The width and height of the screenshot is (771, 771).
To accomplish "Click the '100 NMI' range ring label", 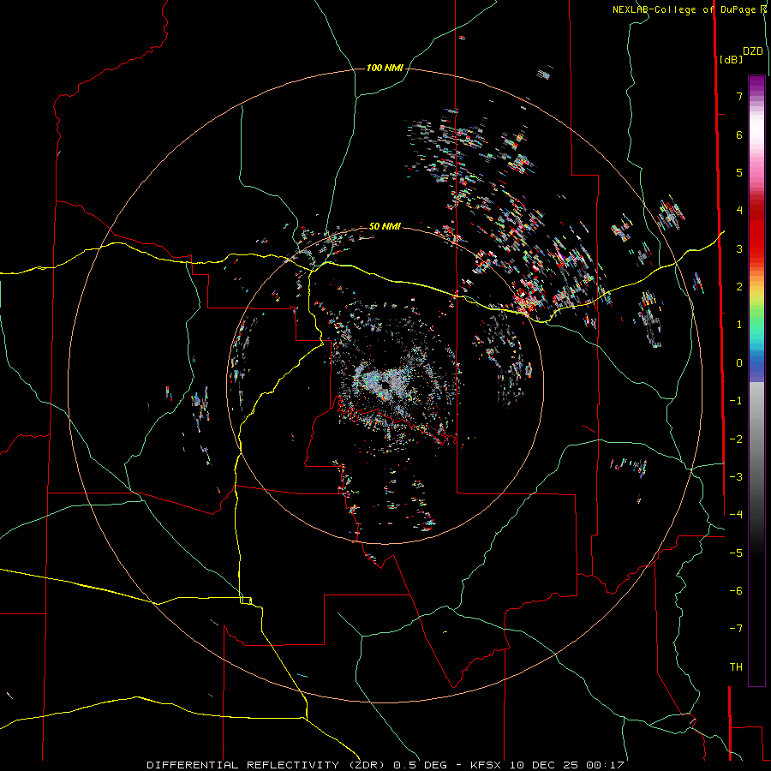I will (385, 68).
